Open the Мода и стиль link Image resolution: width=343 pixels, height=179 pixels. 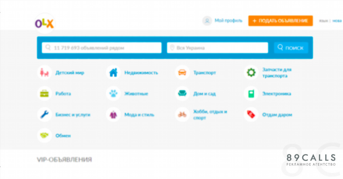pos(139,115)
